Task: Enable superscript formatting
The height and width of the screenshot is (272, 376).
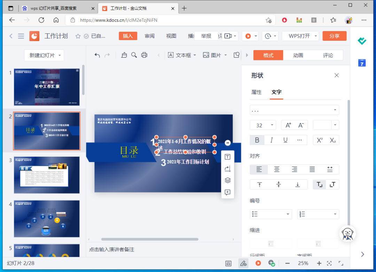Action: pyautogui.click(x=319, y=140)
